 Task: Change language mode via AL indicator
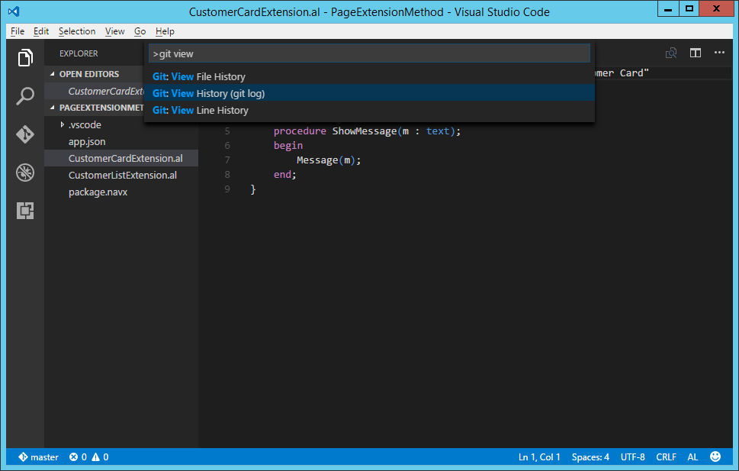(692, 456)
